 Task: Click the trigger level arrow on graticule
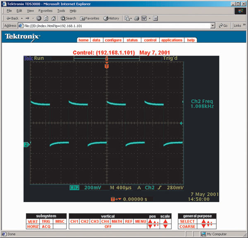tap(181, 124)
